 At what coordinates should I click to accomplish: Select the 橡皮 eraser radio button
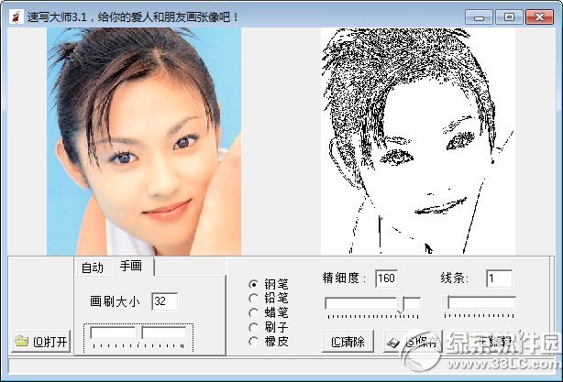click(x=253, y=341)
